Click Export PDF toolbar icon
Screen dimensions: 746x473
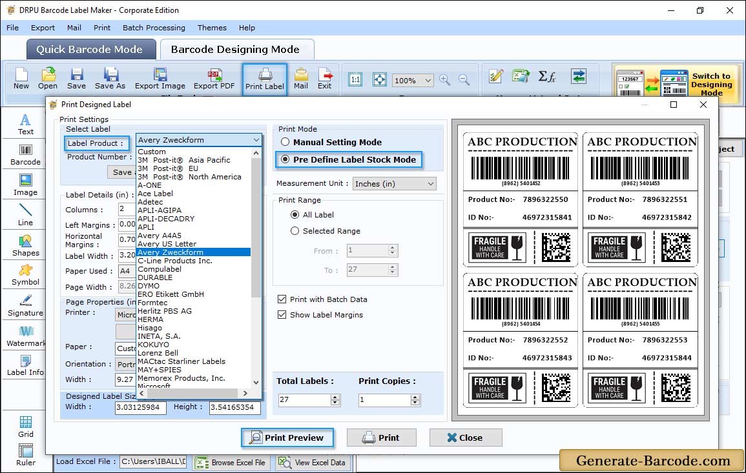[x=214, y=79]
